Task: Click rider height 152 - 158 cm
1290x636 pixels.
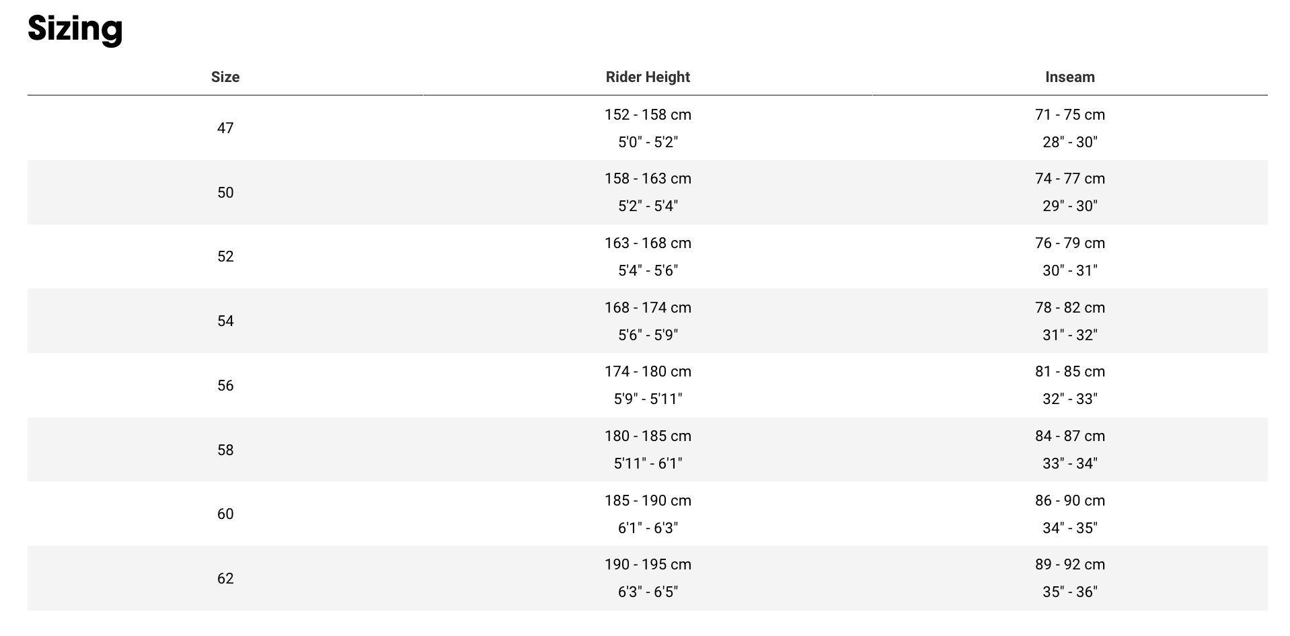Action: coord(648,115)
